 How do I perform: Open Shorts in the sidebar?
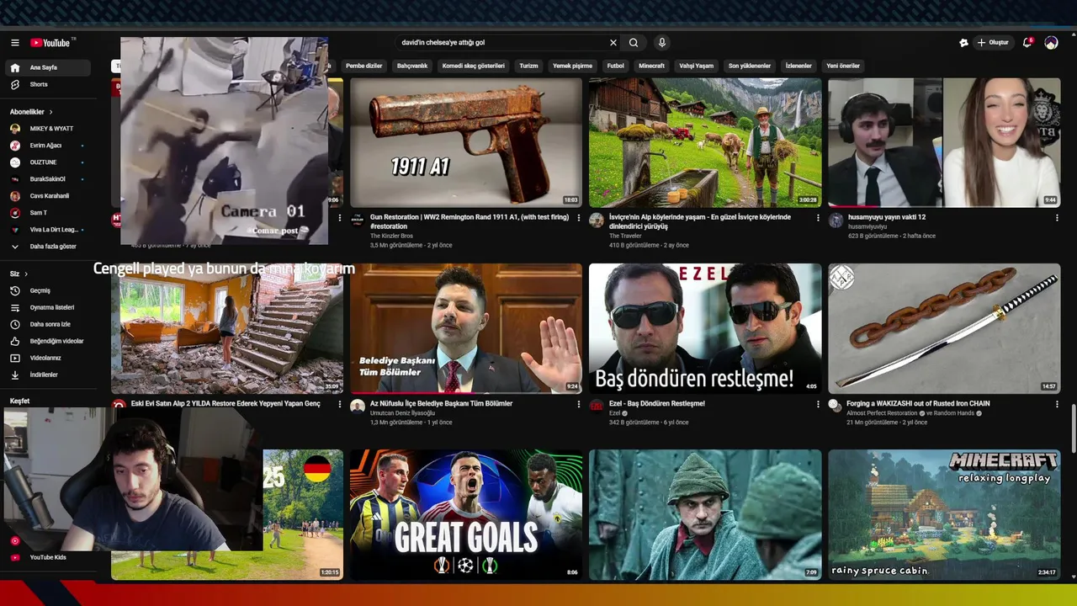click(50, 84)
